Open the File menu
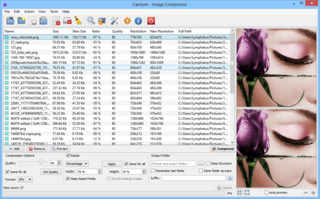 (7, 11)
